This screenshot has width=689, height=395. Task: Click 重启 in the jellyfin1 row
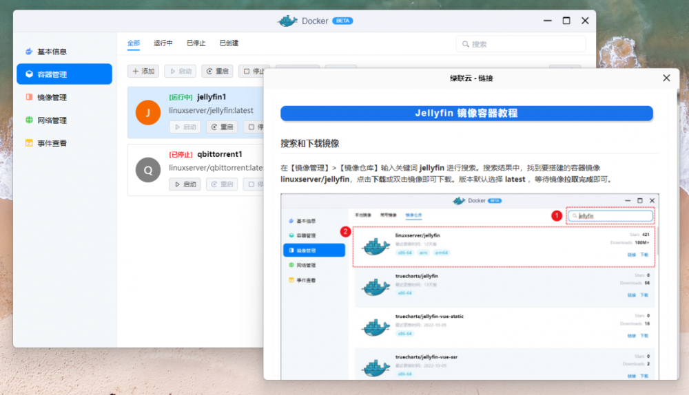[222, 127]
